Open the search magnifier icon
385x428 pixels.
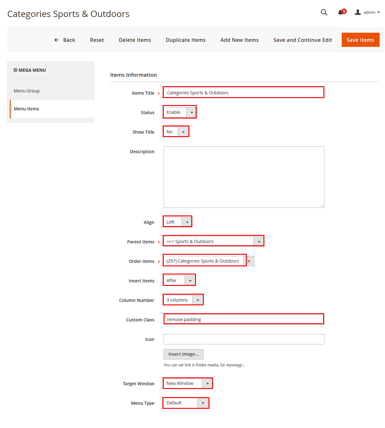coord(324,12)
